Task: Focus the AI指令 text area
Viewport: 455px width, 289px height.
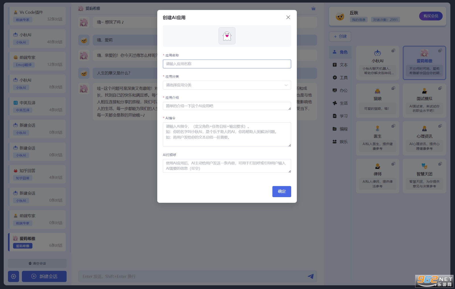Action: [227, 134]
